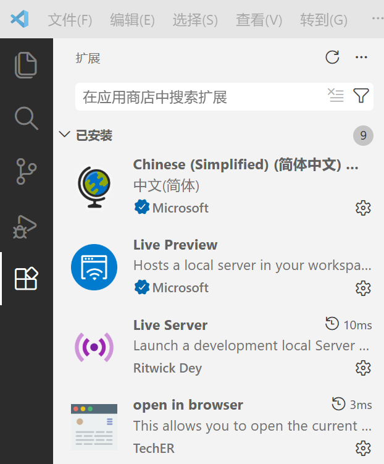Select the Live Preview extension title
The image size is (384, 464).
pyautogui.click(x=175, y=245)
